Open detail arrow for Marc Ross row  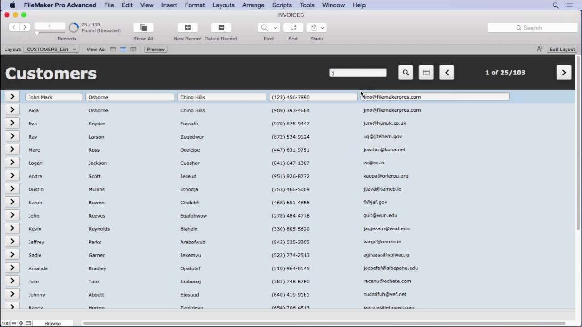tap(12, 149)
